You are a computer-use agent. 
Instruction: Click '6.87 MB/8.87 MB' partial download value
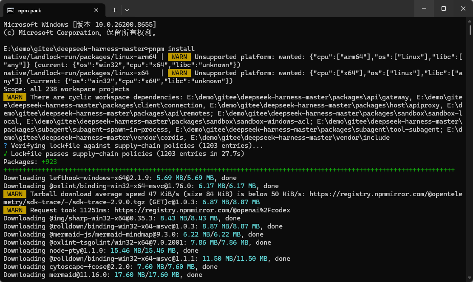pos(231,202)
